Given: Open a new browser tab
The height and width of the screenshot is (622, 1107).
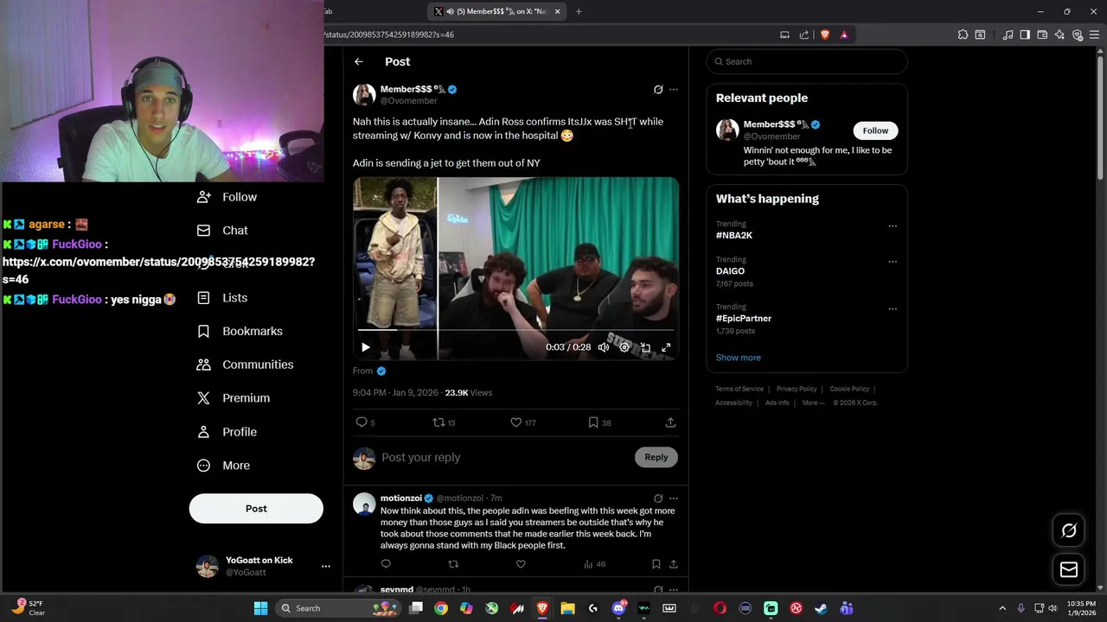Looking at the screenshot, I should point(579,11).
